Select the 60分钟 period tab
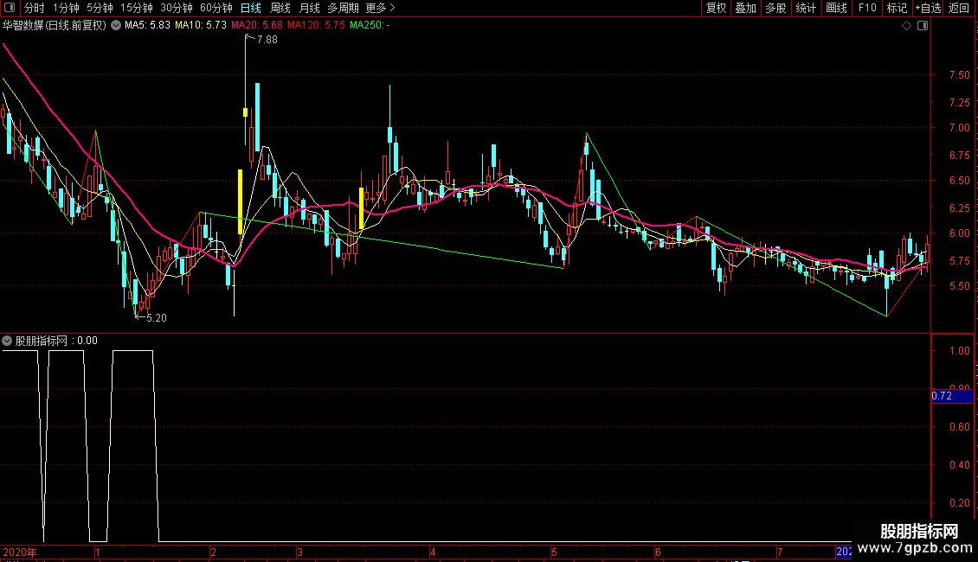 (x=216, y=8)
